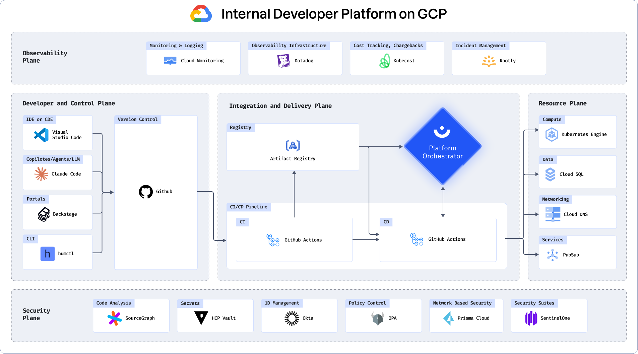
Task: Click the GitHub octocat logo
Action: point(146,192)
